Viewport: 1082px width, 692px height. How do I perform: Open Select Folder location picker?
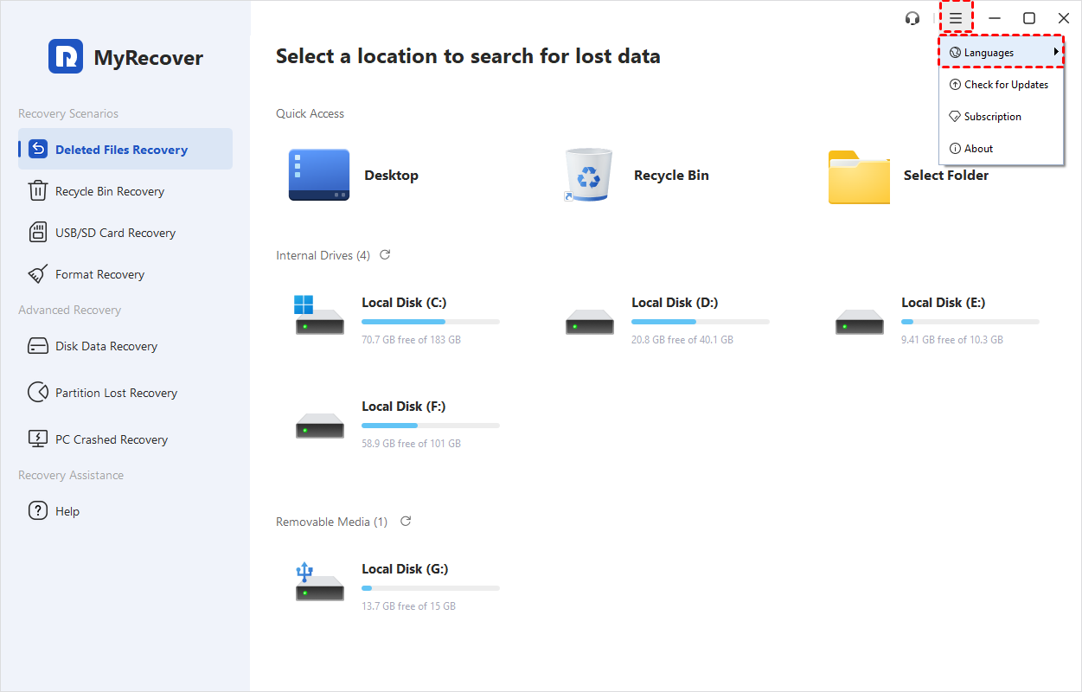pos(858,176)
